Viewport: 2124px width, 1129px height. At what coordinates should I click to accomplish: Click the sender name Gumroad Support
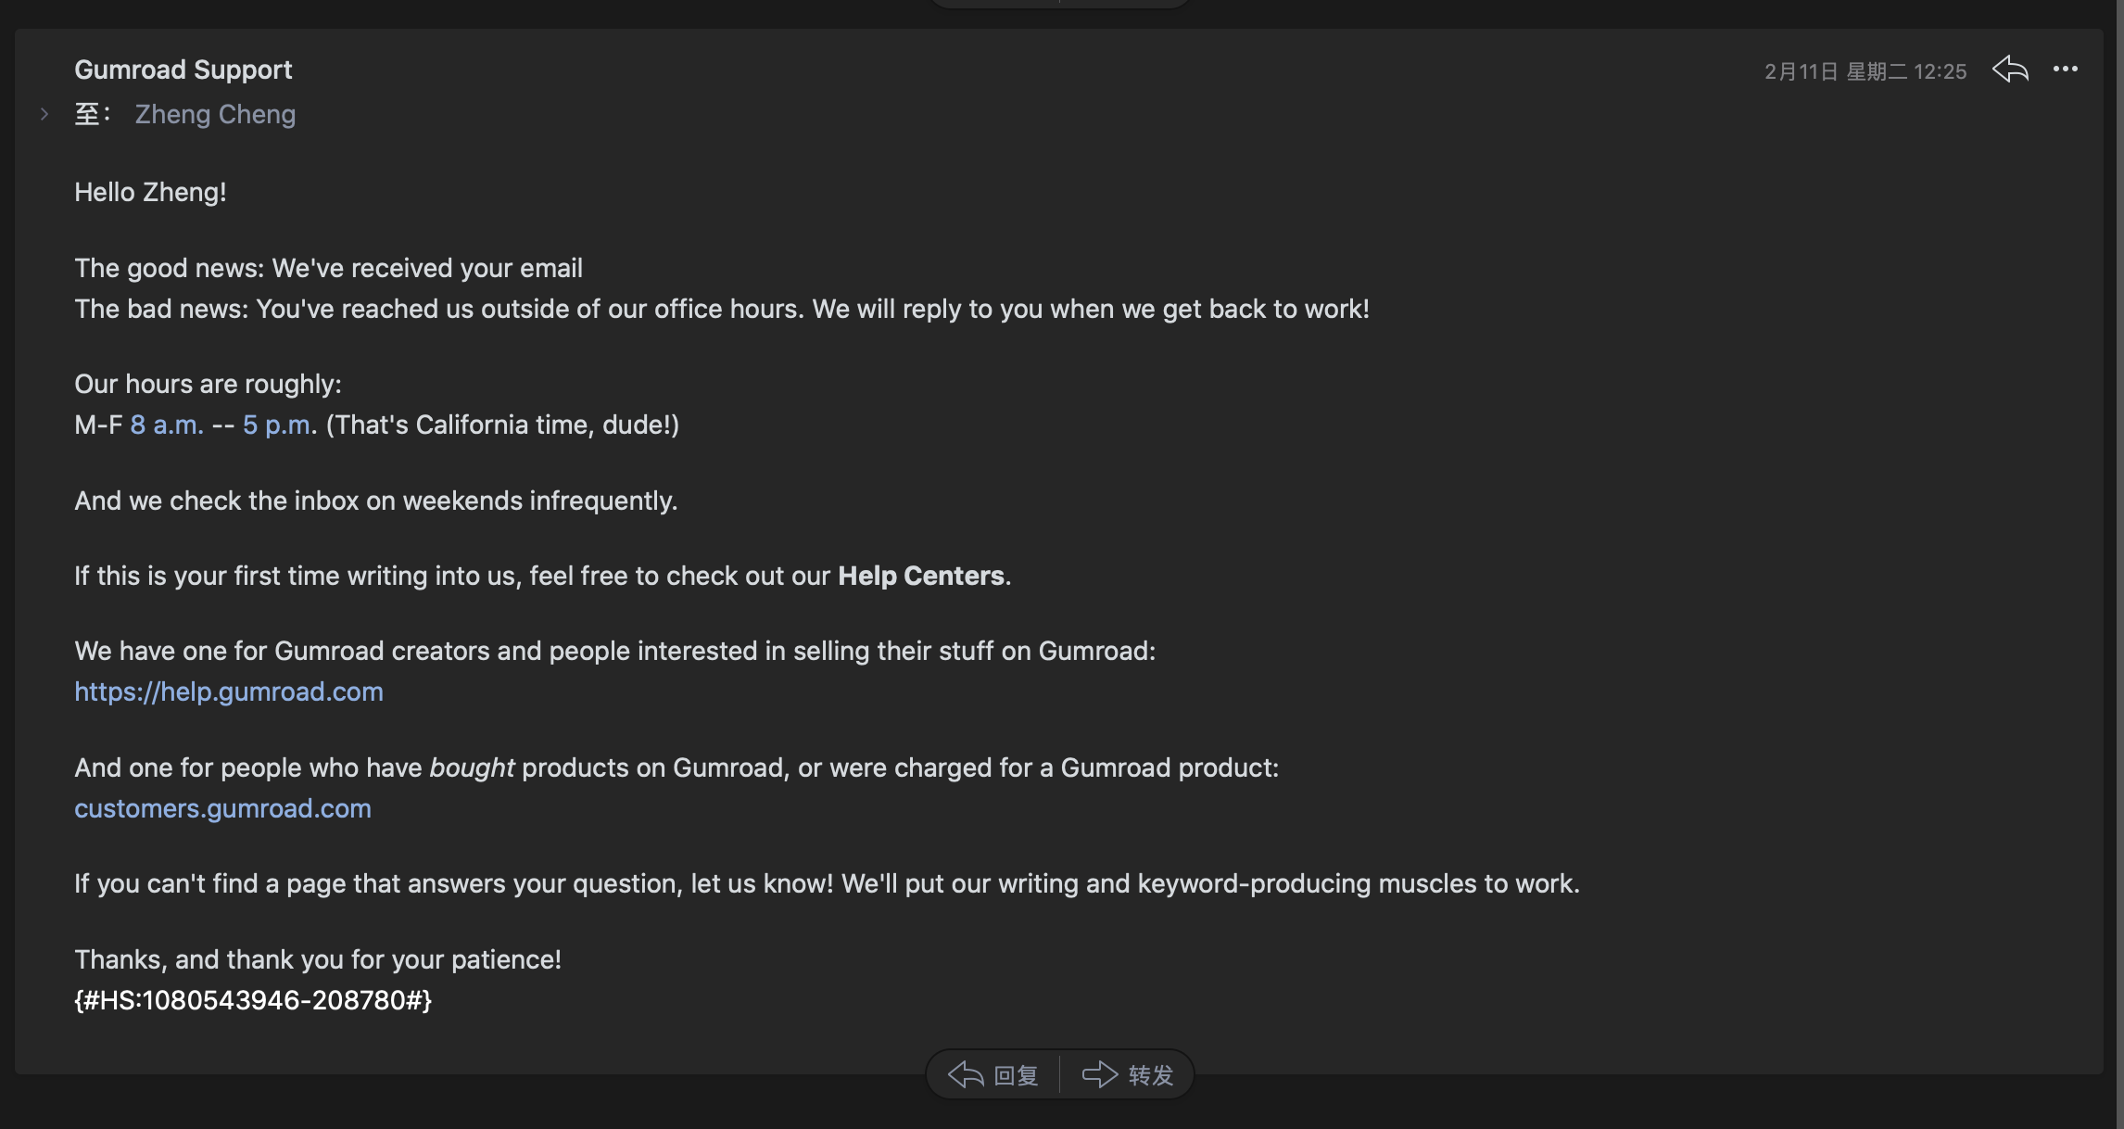183,70
